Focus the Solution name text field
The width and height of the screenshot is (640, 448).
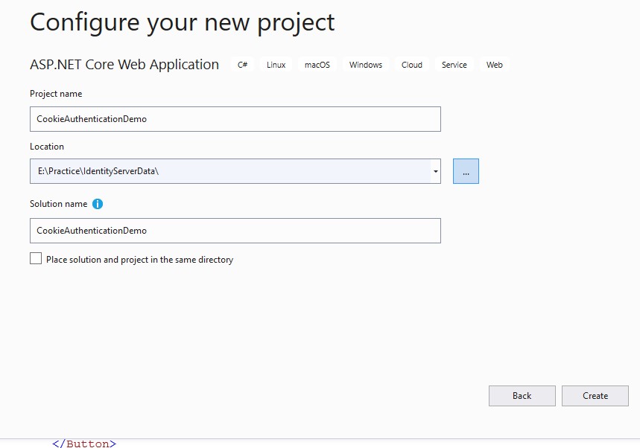tap(235, 231)
